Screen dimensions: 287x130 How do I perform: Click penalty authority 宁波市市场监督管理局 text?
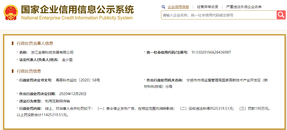(204, 80)
